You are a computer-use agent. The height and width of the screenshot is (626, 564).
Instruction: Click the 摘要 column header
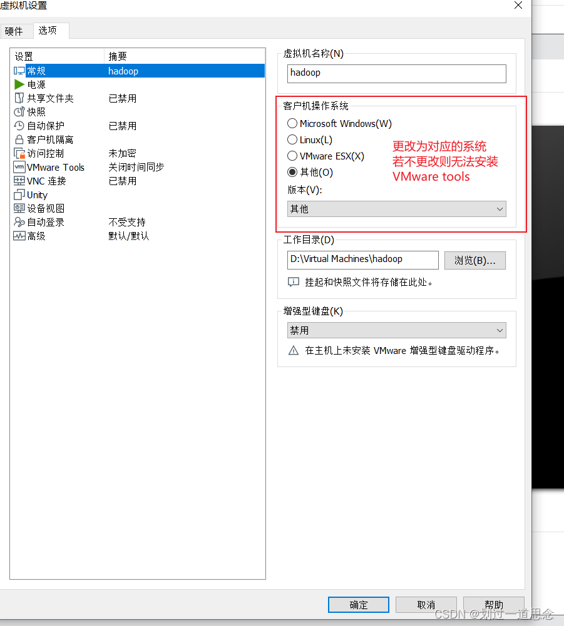pyautogui.click(x=185, y=56)
